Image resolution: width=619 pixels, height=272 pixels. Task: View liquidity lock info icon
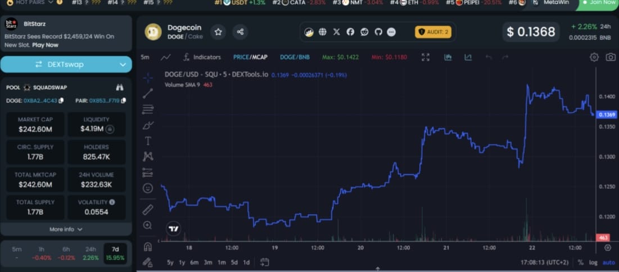pos(110,129)
